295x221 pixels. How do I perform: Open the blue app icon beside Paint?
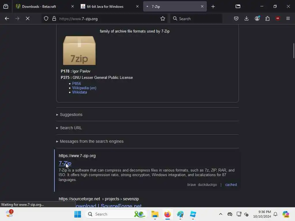[193, 214]
